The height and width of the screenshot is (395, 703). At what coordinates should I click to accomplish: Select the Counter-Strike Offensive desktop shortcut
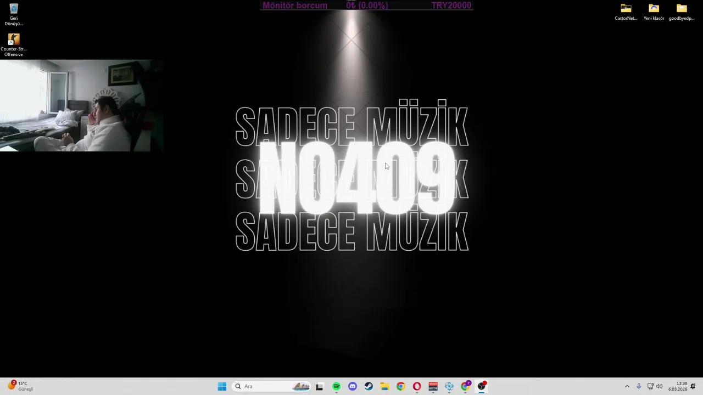click(14, 45)
